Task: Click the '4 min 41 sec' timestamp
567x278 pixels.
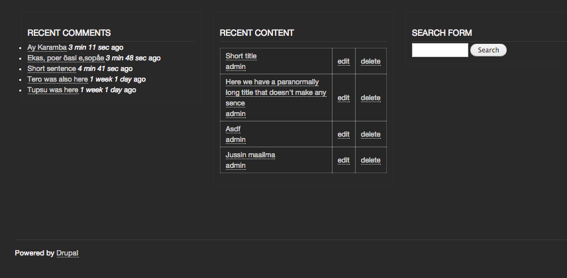Action: point(98,68)
